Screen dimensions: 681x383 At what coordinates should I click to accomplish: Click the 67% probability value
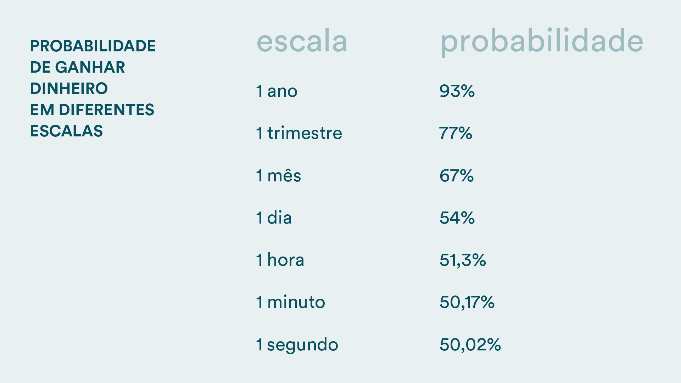(x=457, y=175)
